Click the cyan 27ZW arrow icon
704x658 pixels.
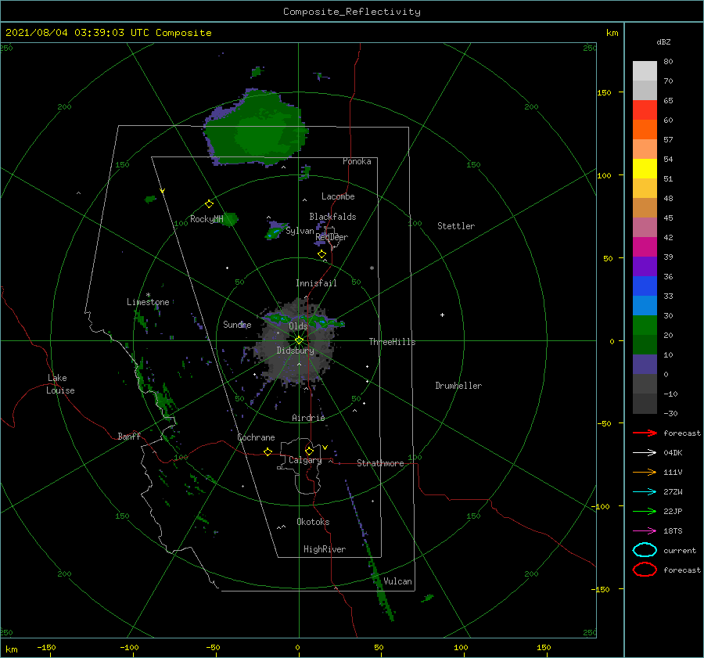coord(645,492)
